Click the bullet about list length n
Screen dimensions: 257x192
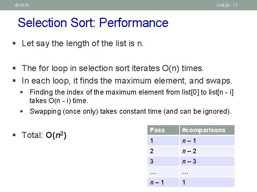click(83, 44)
